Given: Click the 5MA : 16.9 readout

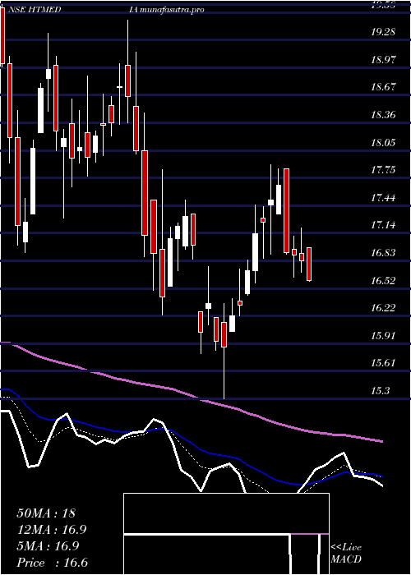Looking at the screenshot, I should [48, 546].
